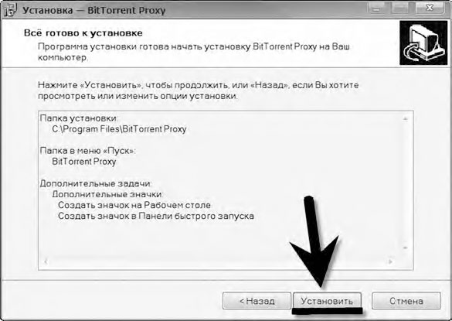Click the summary box scroll-down arrow

click(406, 248)
